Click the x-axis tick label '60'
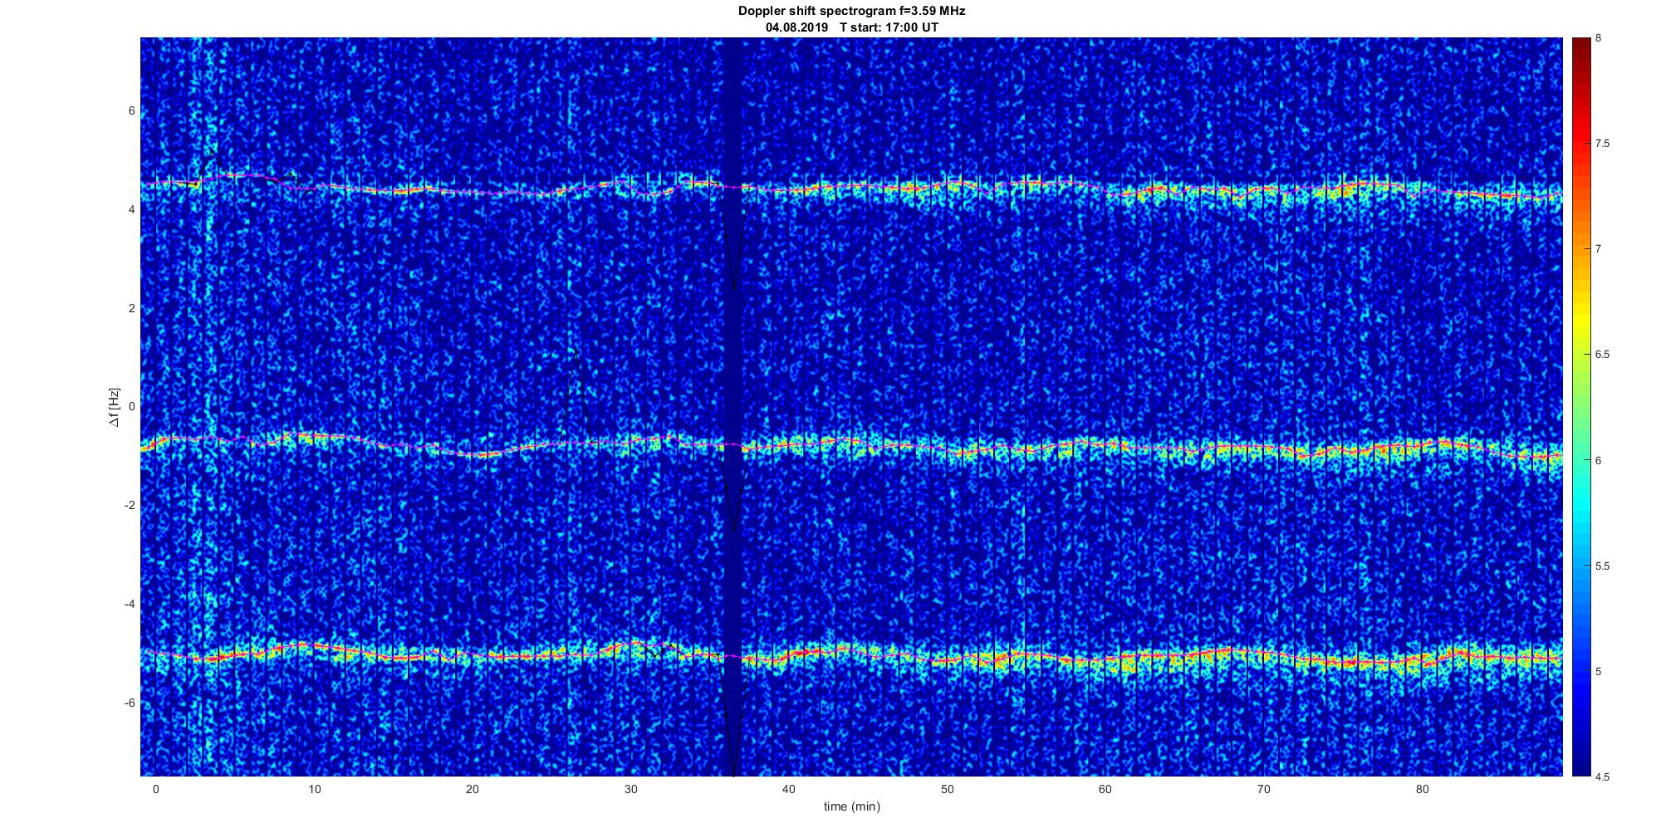Viewport: 1661px width, 833px height. [x=1105, y=789]
